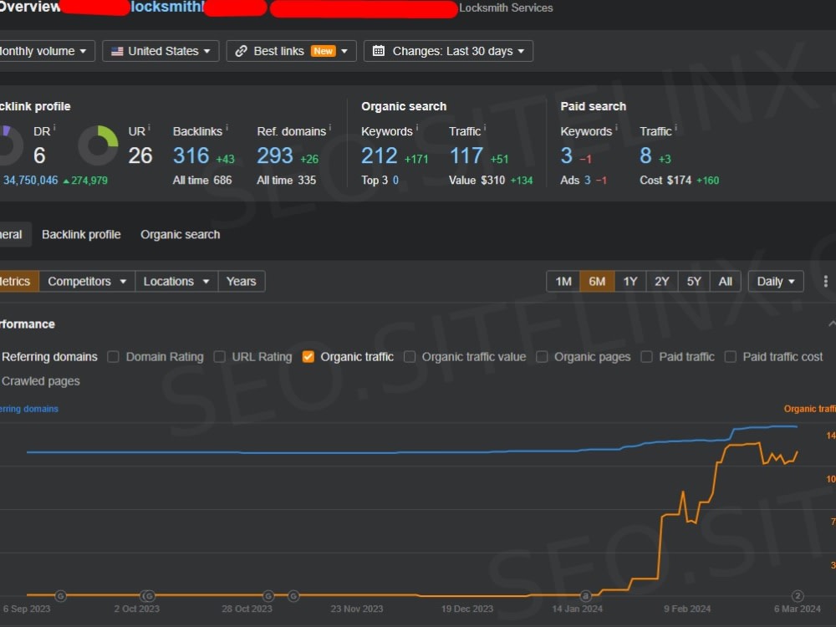Viewport: 836px width, 627px height.
Task: Enable the Paid traffic cost checkbox
Action: (x=731, y=357)
